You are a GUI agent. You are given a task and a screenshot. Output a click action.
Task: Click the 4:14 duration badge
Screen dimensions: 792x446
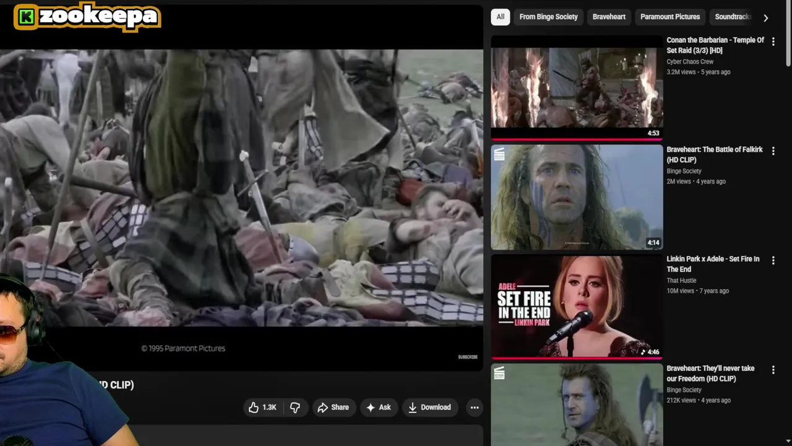click(653, 243)
